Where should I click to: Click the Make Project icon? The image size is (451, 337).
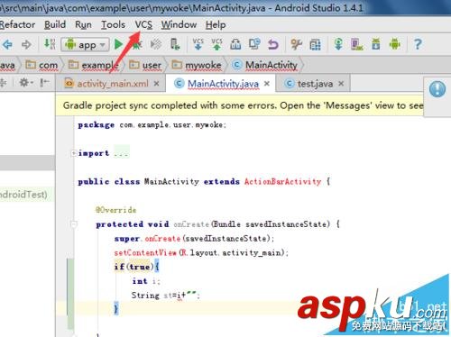[x=50, y=44]
